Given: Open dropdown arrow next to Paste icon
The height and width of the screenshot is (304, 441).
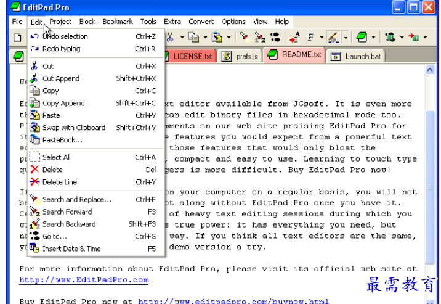Looking at the screenshot, I should click(229, 37).
